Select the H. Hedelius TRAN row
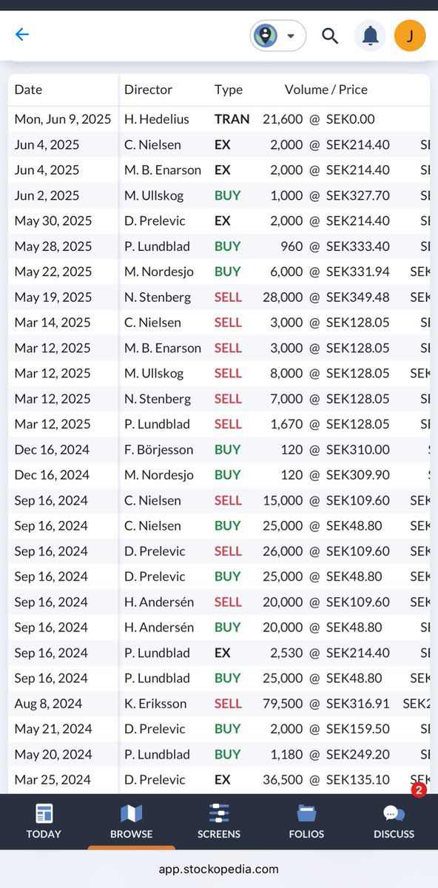Viewport: 438px width, 888px height. click(219, 119)
